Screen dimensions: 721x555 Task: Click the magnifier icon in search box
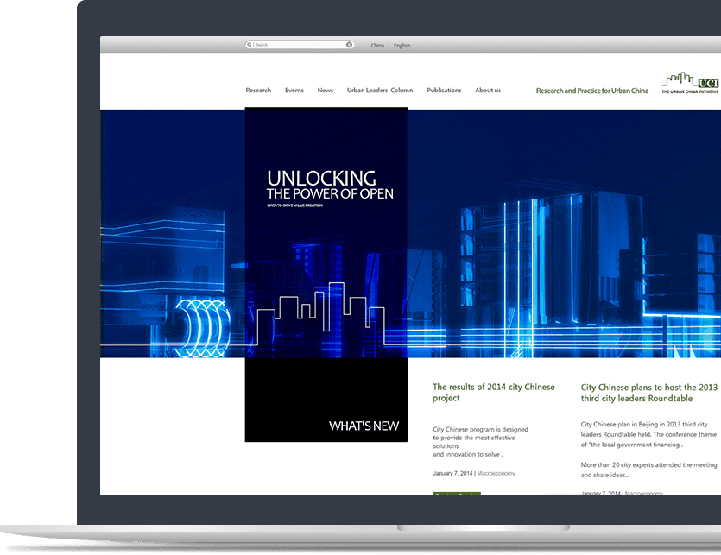pos(250,45)
